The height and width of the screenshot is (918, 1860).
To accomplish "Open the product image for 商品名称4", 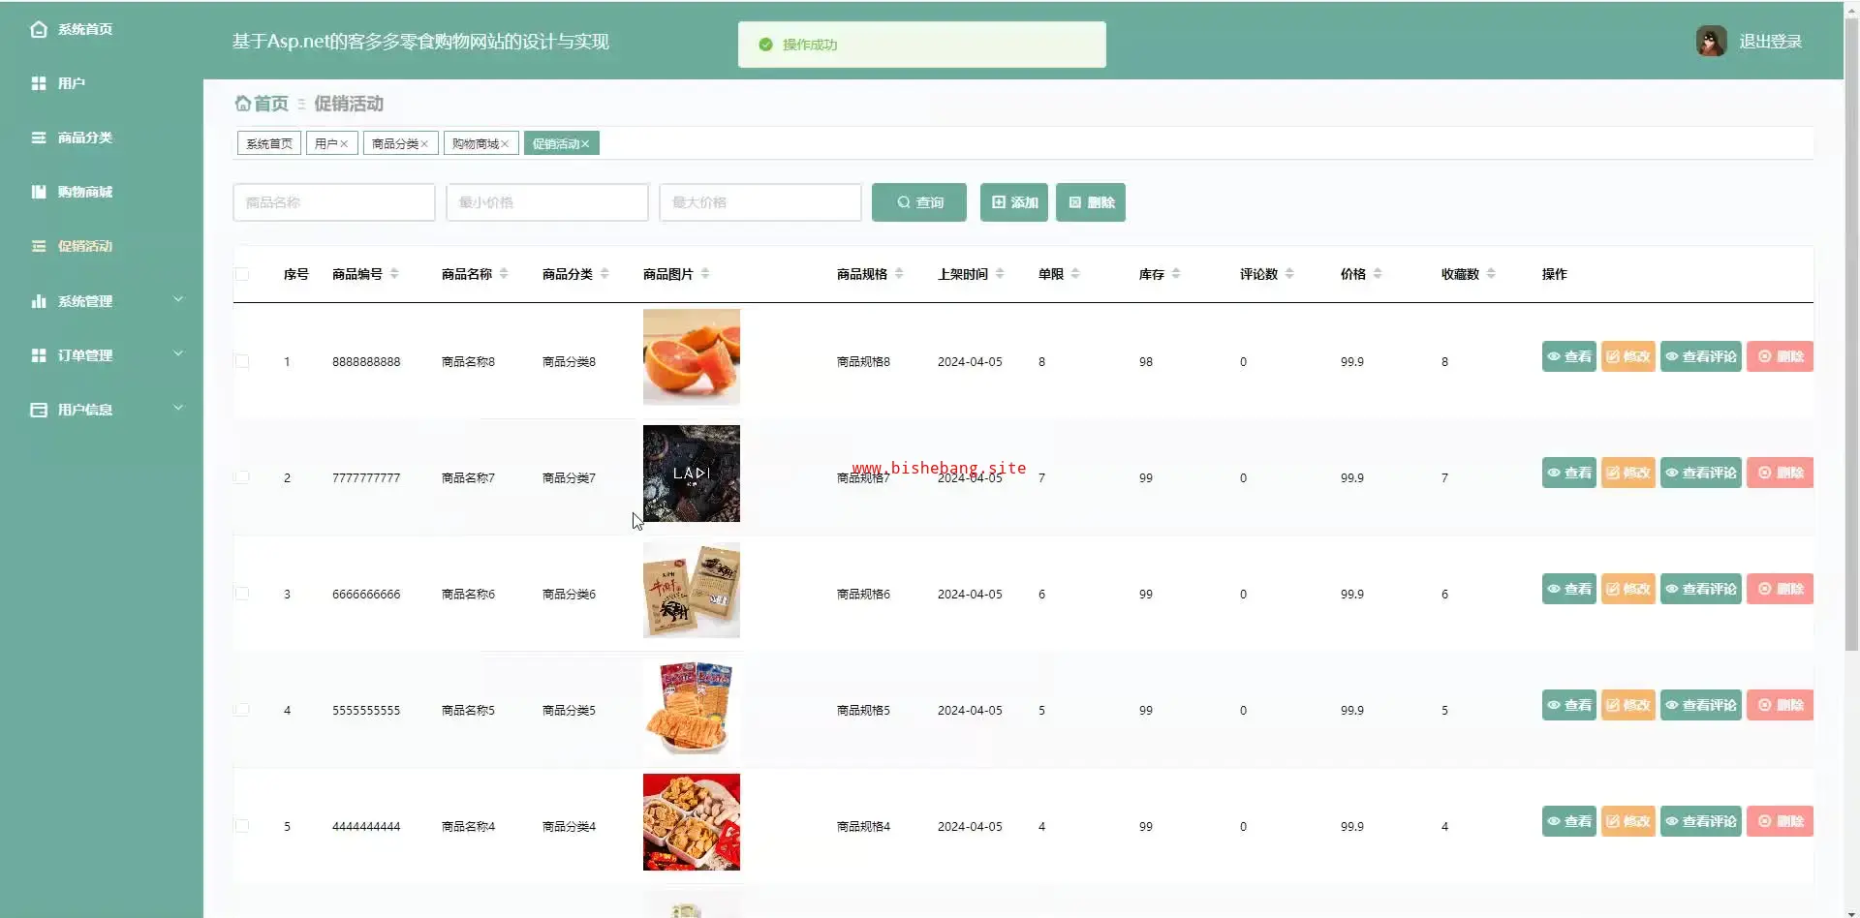I will pos(692,822).
